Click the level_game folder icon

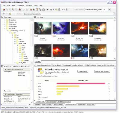point(17,43)
